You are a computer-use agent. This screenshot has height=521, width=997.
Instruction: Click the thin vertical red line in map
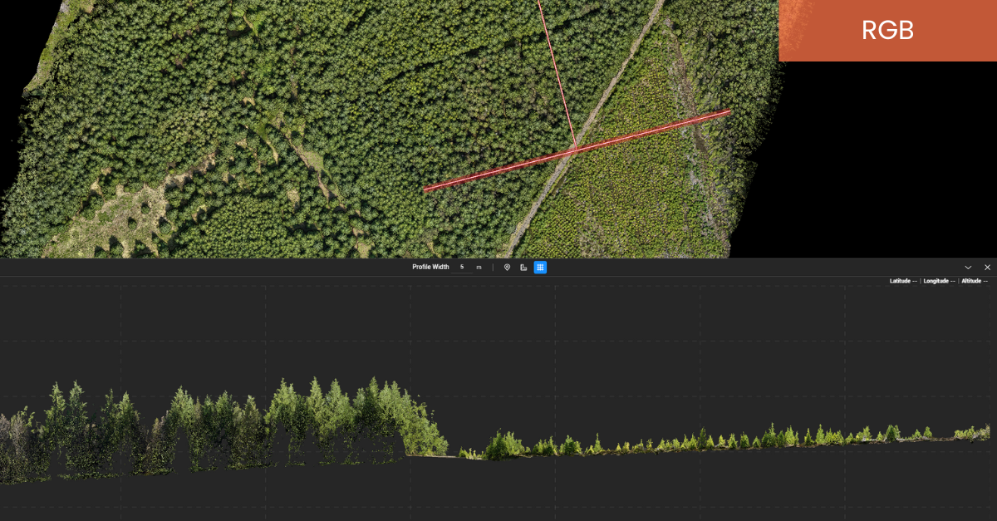[x=557, y=75]
